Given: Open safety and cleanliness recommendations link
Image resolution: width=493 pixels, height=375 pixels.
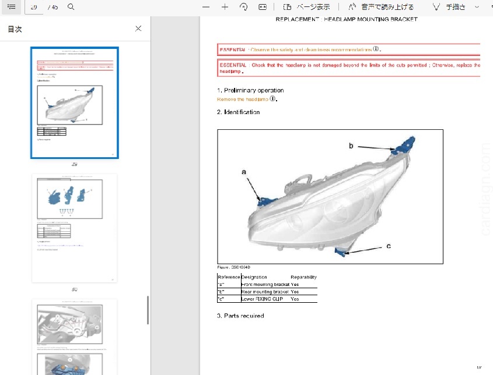Looking at the screenshot, I should click(311, 49).
